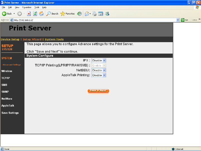Open the History clock icon
The width and height of the screenshot is (201, 151).
pyautogui.click(x=79, y=14)
